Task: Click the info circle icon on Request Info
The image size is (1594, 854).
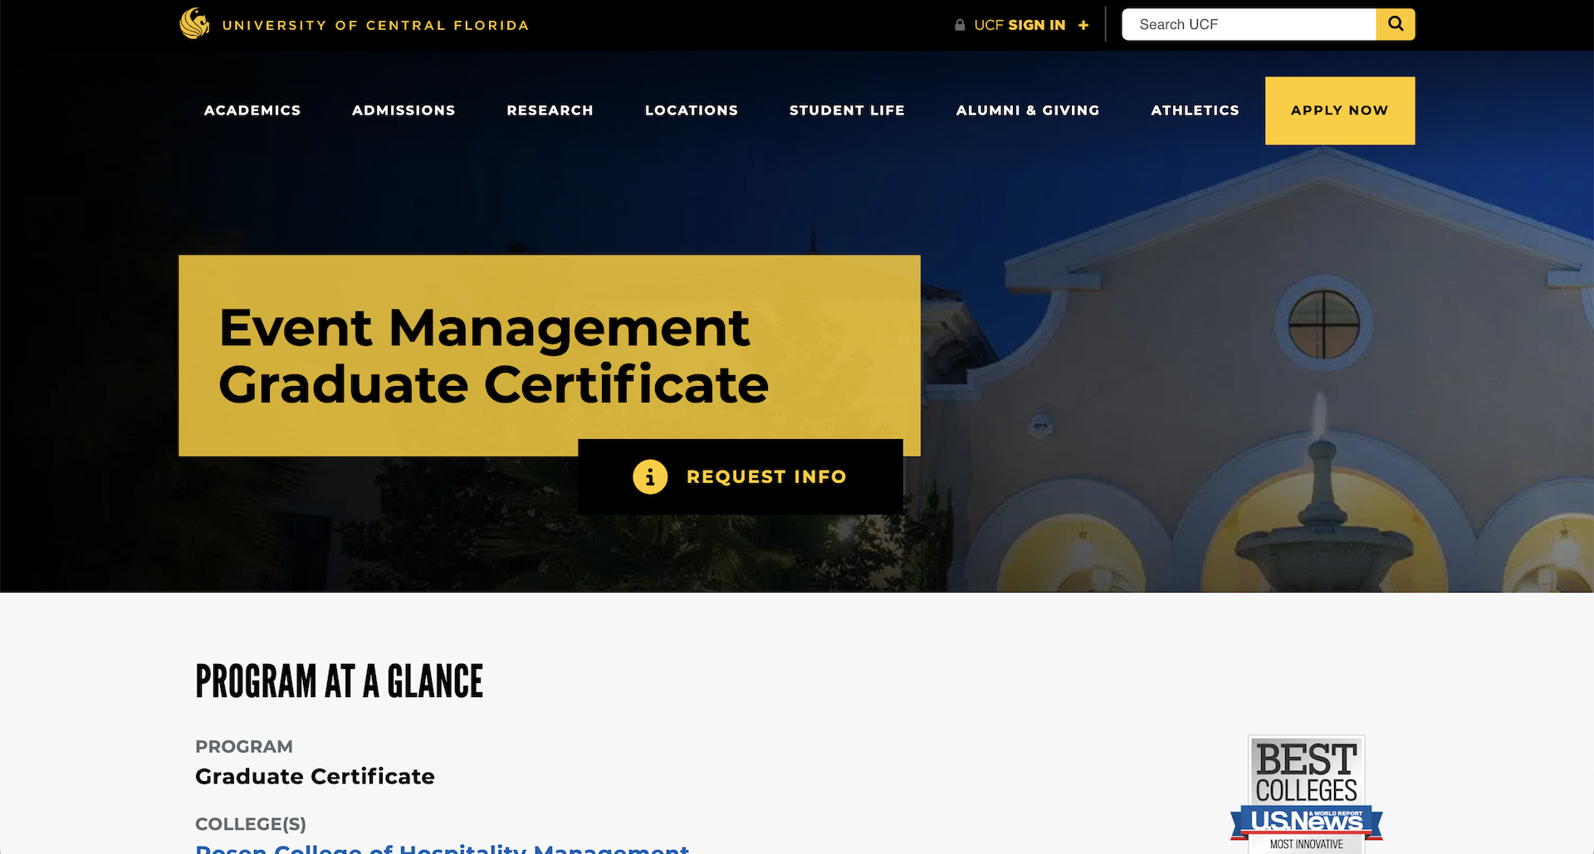Action: coord(650,477)
